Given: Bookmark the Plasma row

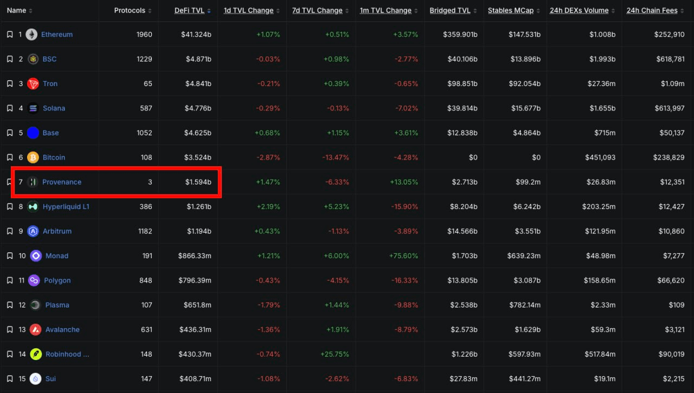Looking at the screenshot, I should (10, 305).
